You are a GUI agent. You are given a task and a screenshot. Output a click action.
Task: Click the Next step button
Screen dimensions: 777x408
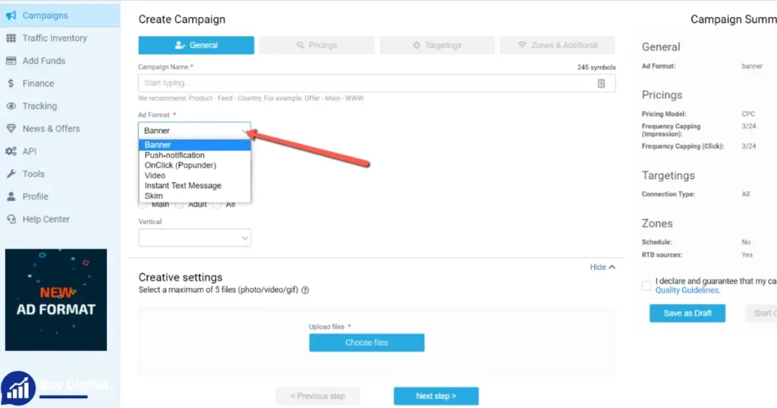436,396
